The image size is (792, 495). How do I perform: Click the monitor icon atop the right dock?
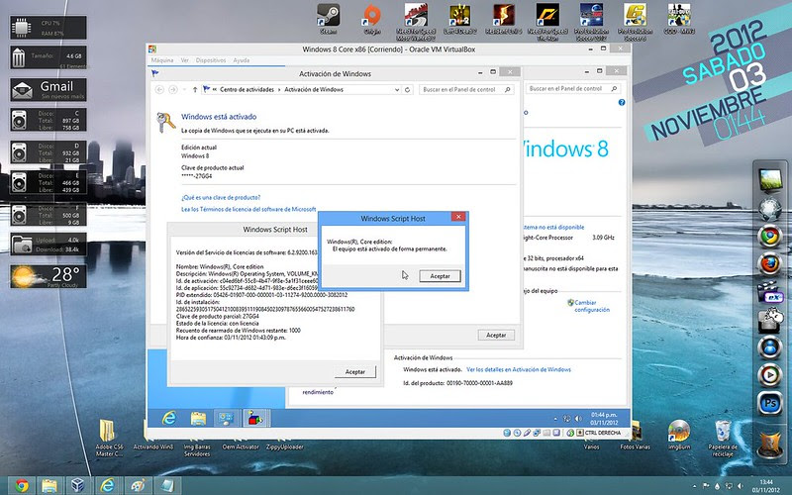770,181
